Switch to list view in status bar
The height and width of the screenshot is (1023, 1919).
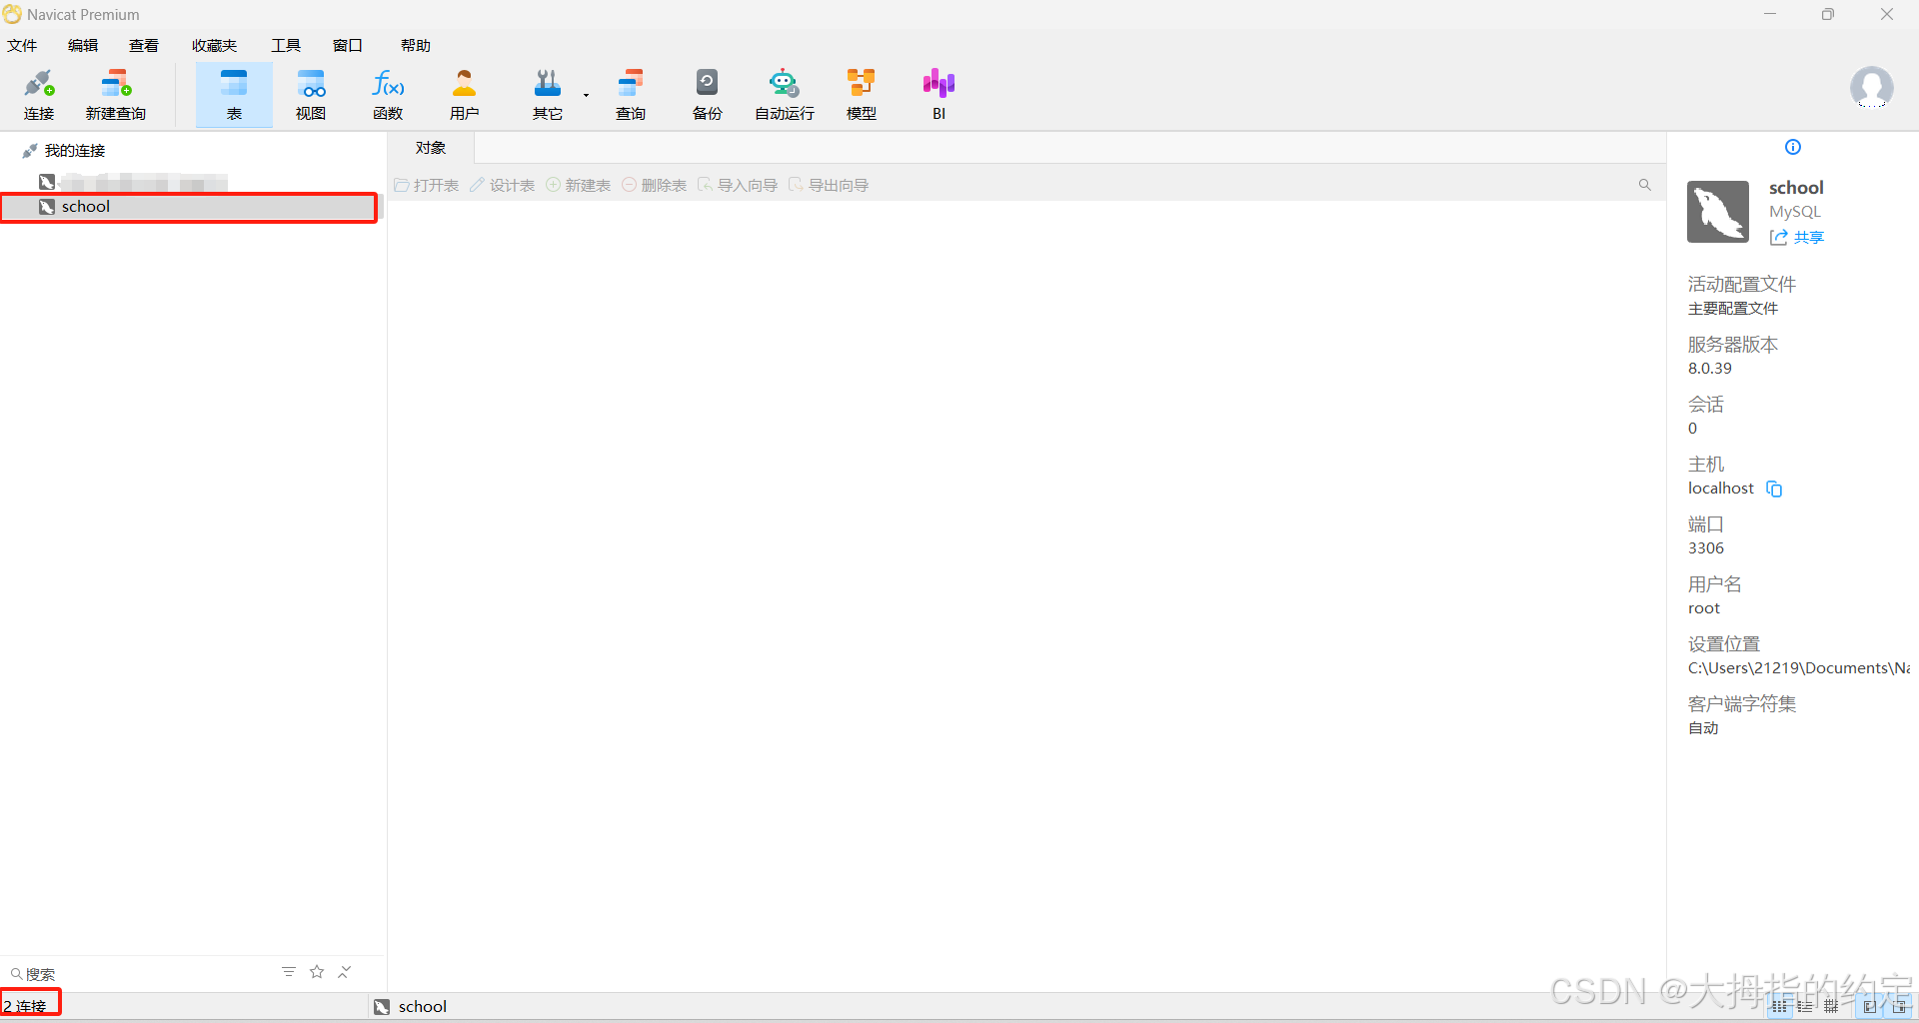pos(1805,1007)
